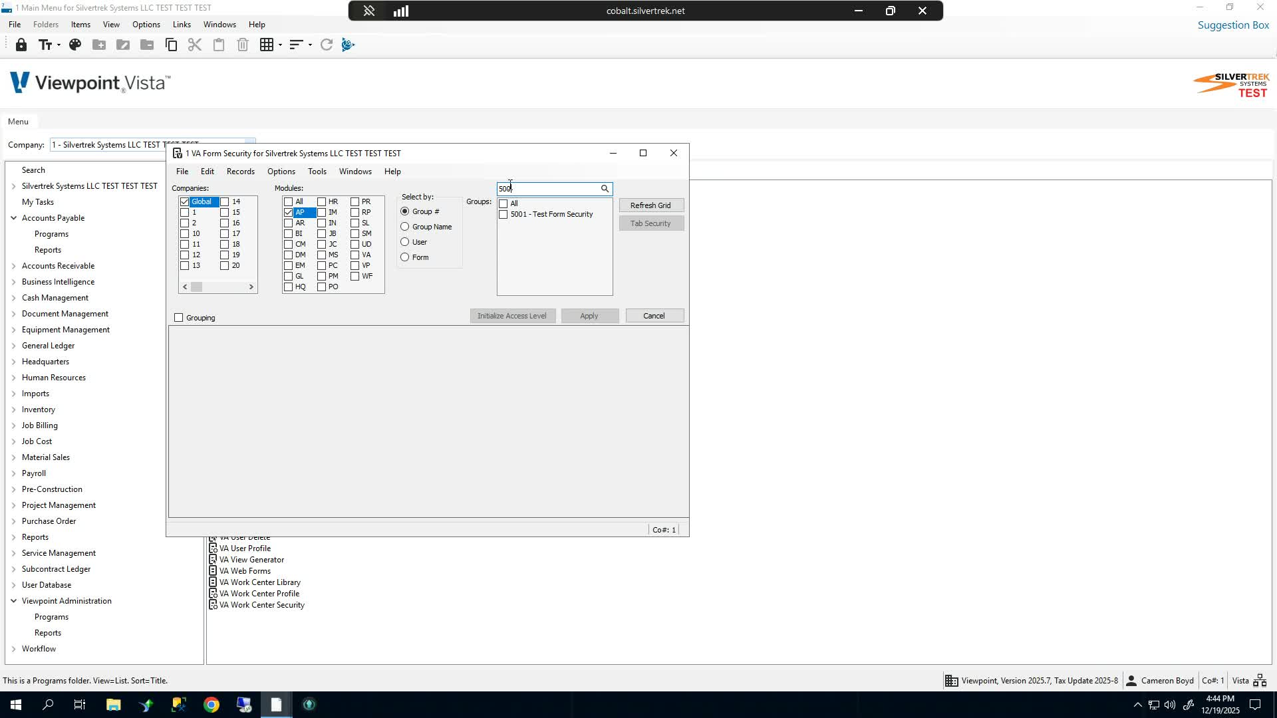This screenshot has width=1277, height=718.
Task: Click the copy icon in the toolbar
Action: pos(171,45)
